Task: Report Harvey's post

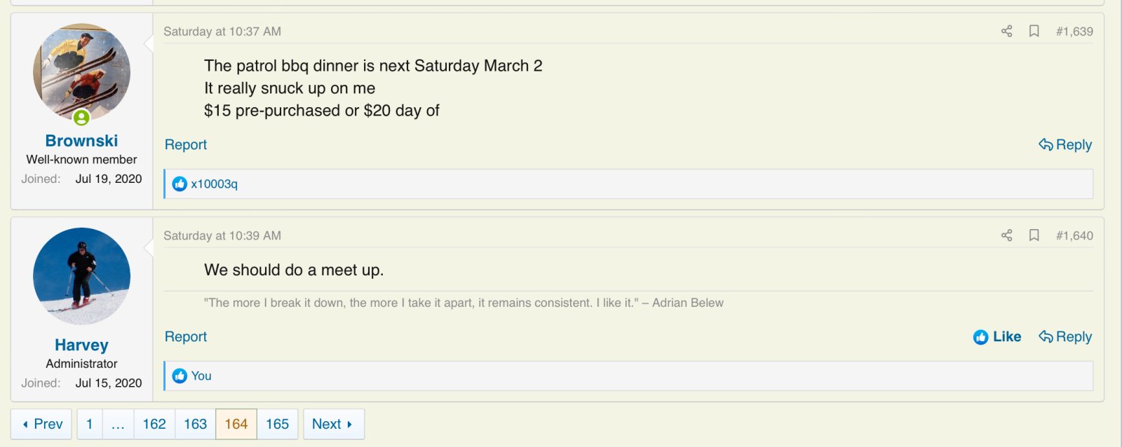Action: click(186, 337)
